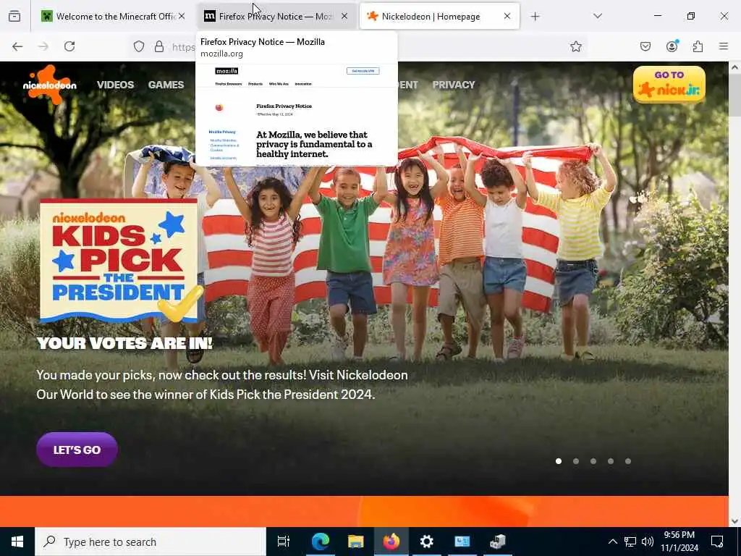The height and width of the screenshot is (556, 741).
Task: Switch to the Minecraft Official tab
Action: coord(114,16)
